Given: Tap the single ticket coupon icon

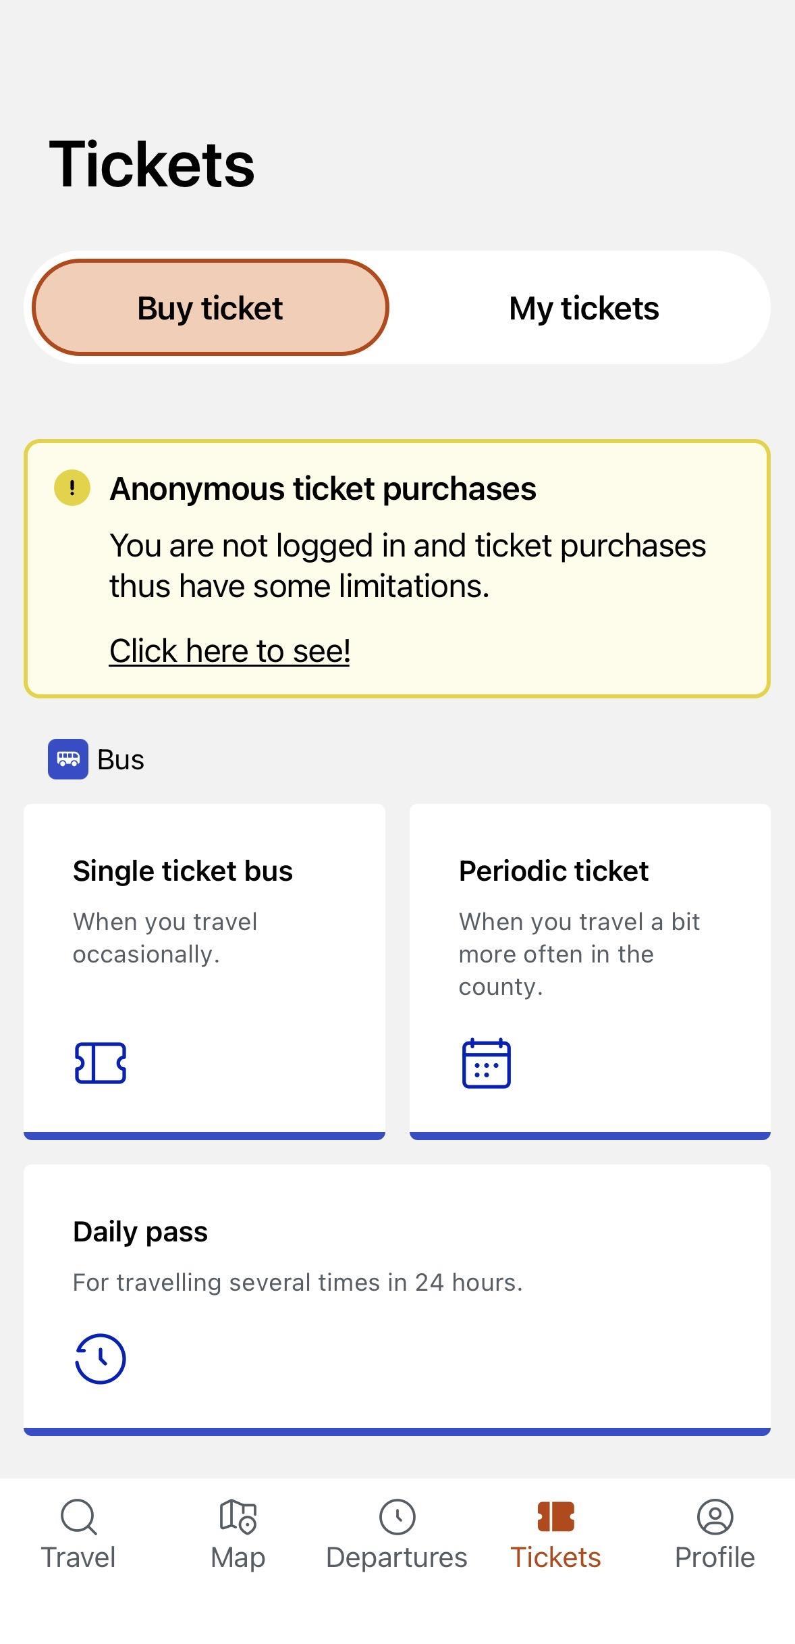Looking at the screenshot, I should (100, 1063).
